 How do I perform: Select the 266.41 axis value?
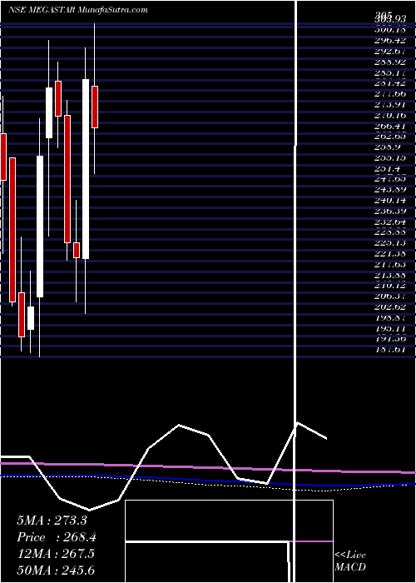point(390,126)
